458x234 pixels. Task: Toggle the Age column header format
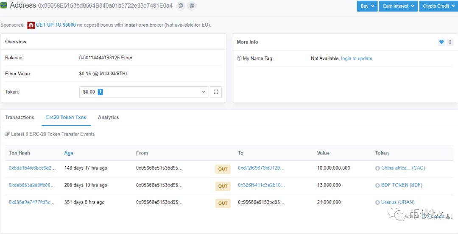(x=69, y=153)
